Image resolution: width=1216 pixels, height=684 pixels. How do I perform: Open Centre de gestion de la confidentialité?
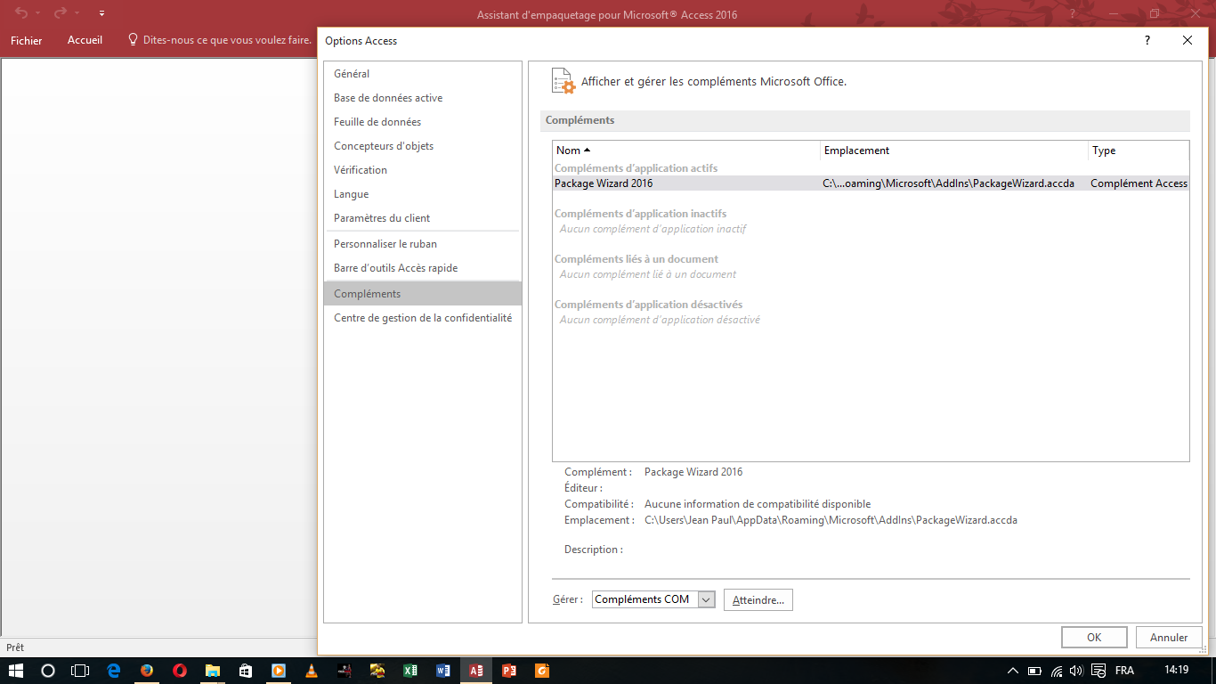[423, 318]
